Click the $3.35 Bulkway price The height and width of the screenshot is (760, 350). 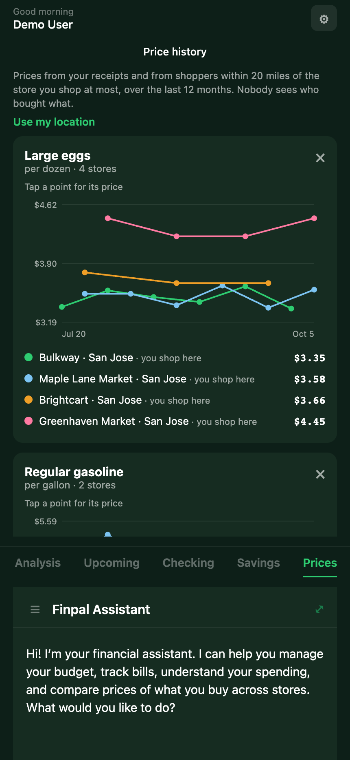click(x=310, y=358)
